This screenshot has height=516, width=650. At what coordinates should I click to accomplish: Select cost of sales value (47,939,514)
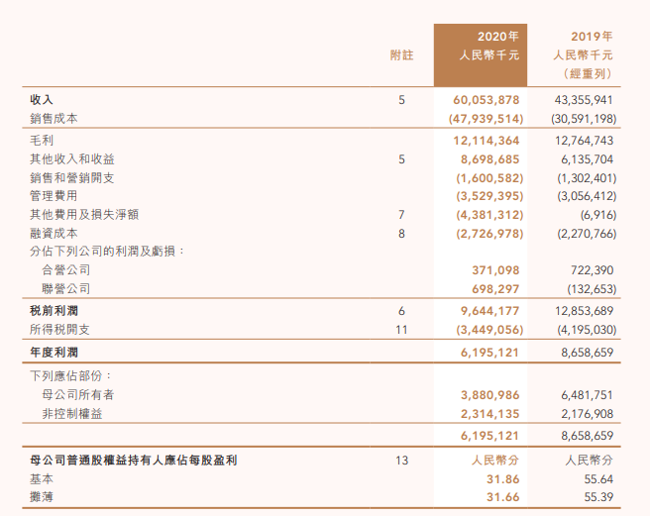click(x=486, y=119)
